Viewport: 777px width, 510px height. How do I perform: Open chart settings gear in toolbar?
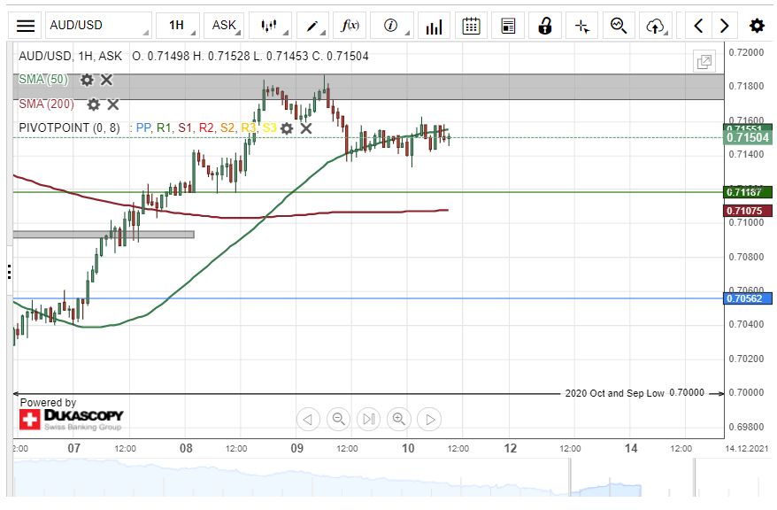point(757,26)
